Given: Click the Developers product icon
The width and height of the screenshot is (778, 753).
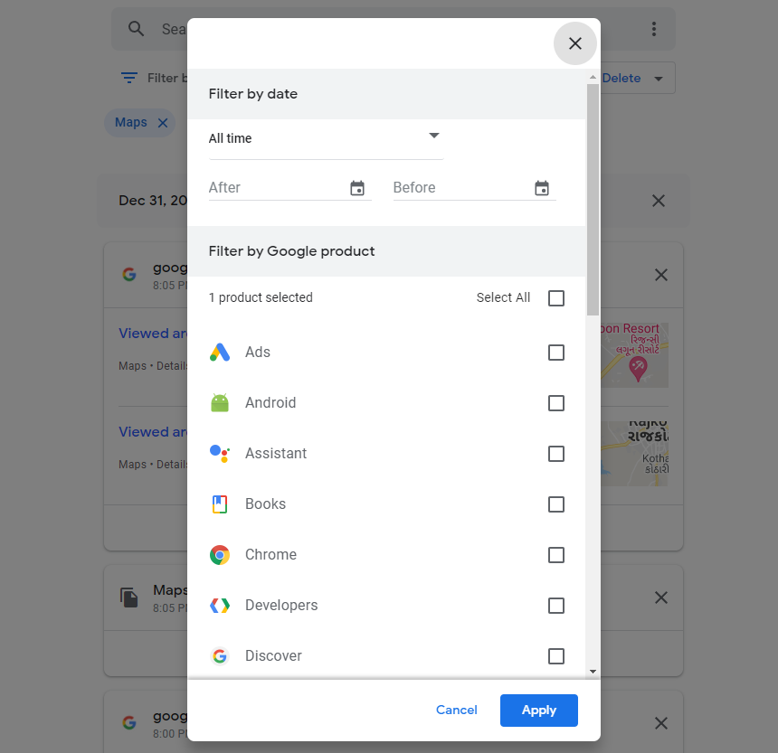Looking at the screenshot, I should [x=219, y=606].
